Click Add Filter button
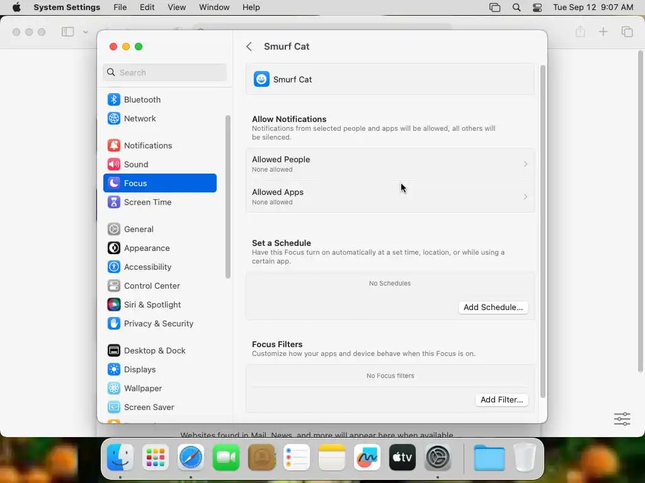645x483 pixels. click(x=502, y=399)
